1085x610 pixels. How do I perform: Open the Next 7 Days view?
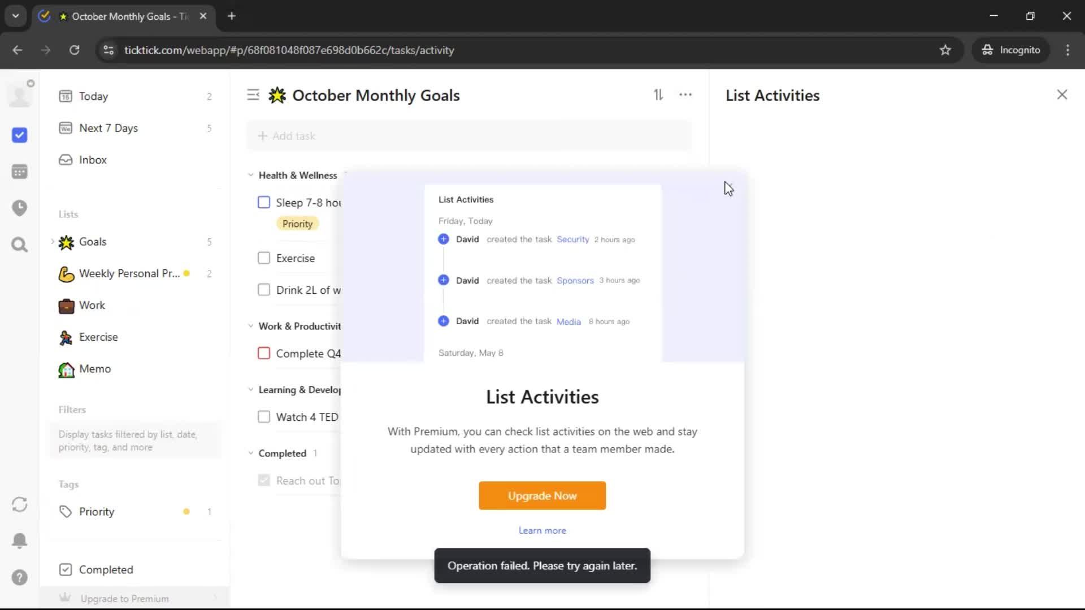108,128
